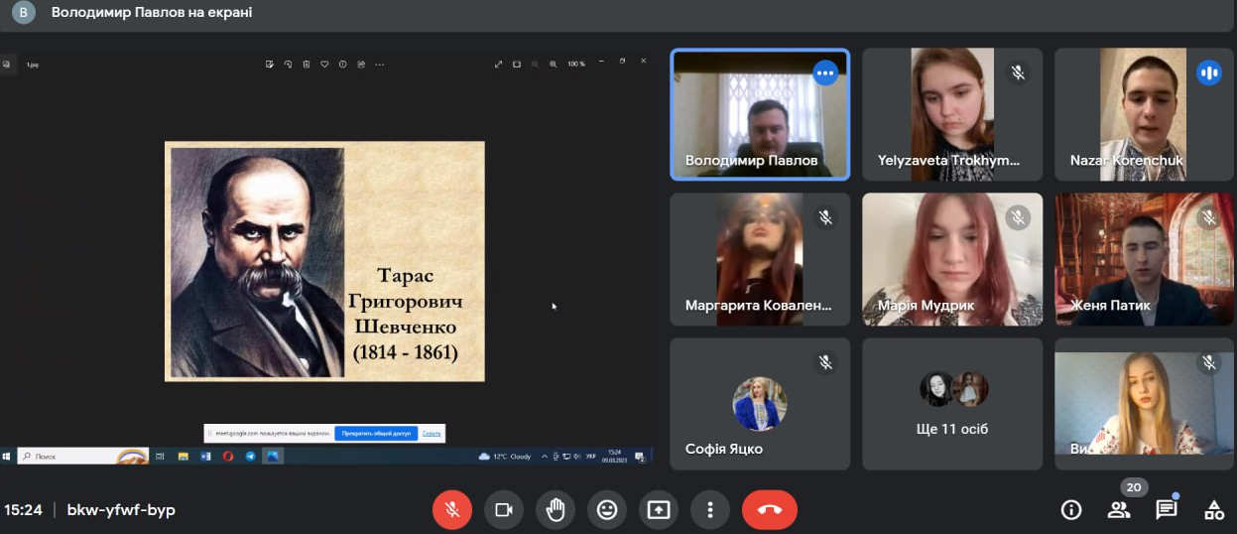Open the chat messages panel
This screenshot has width=1237, height=534.
(1167, 510)
